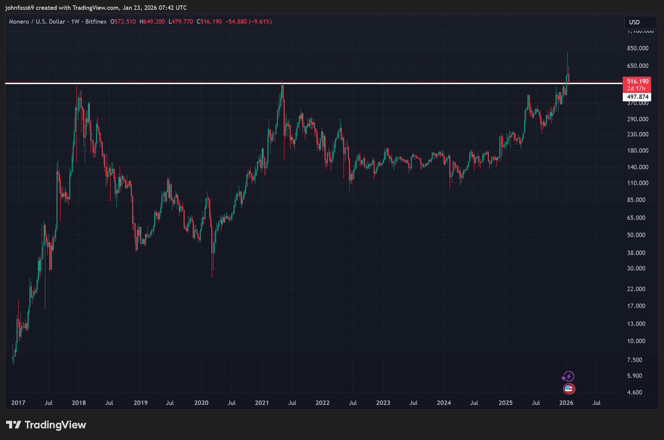Click the purple lightning event icon

[568, 377]
